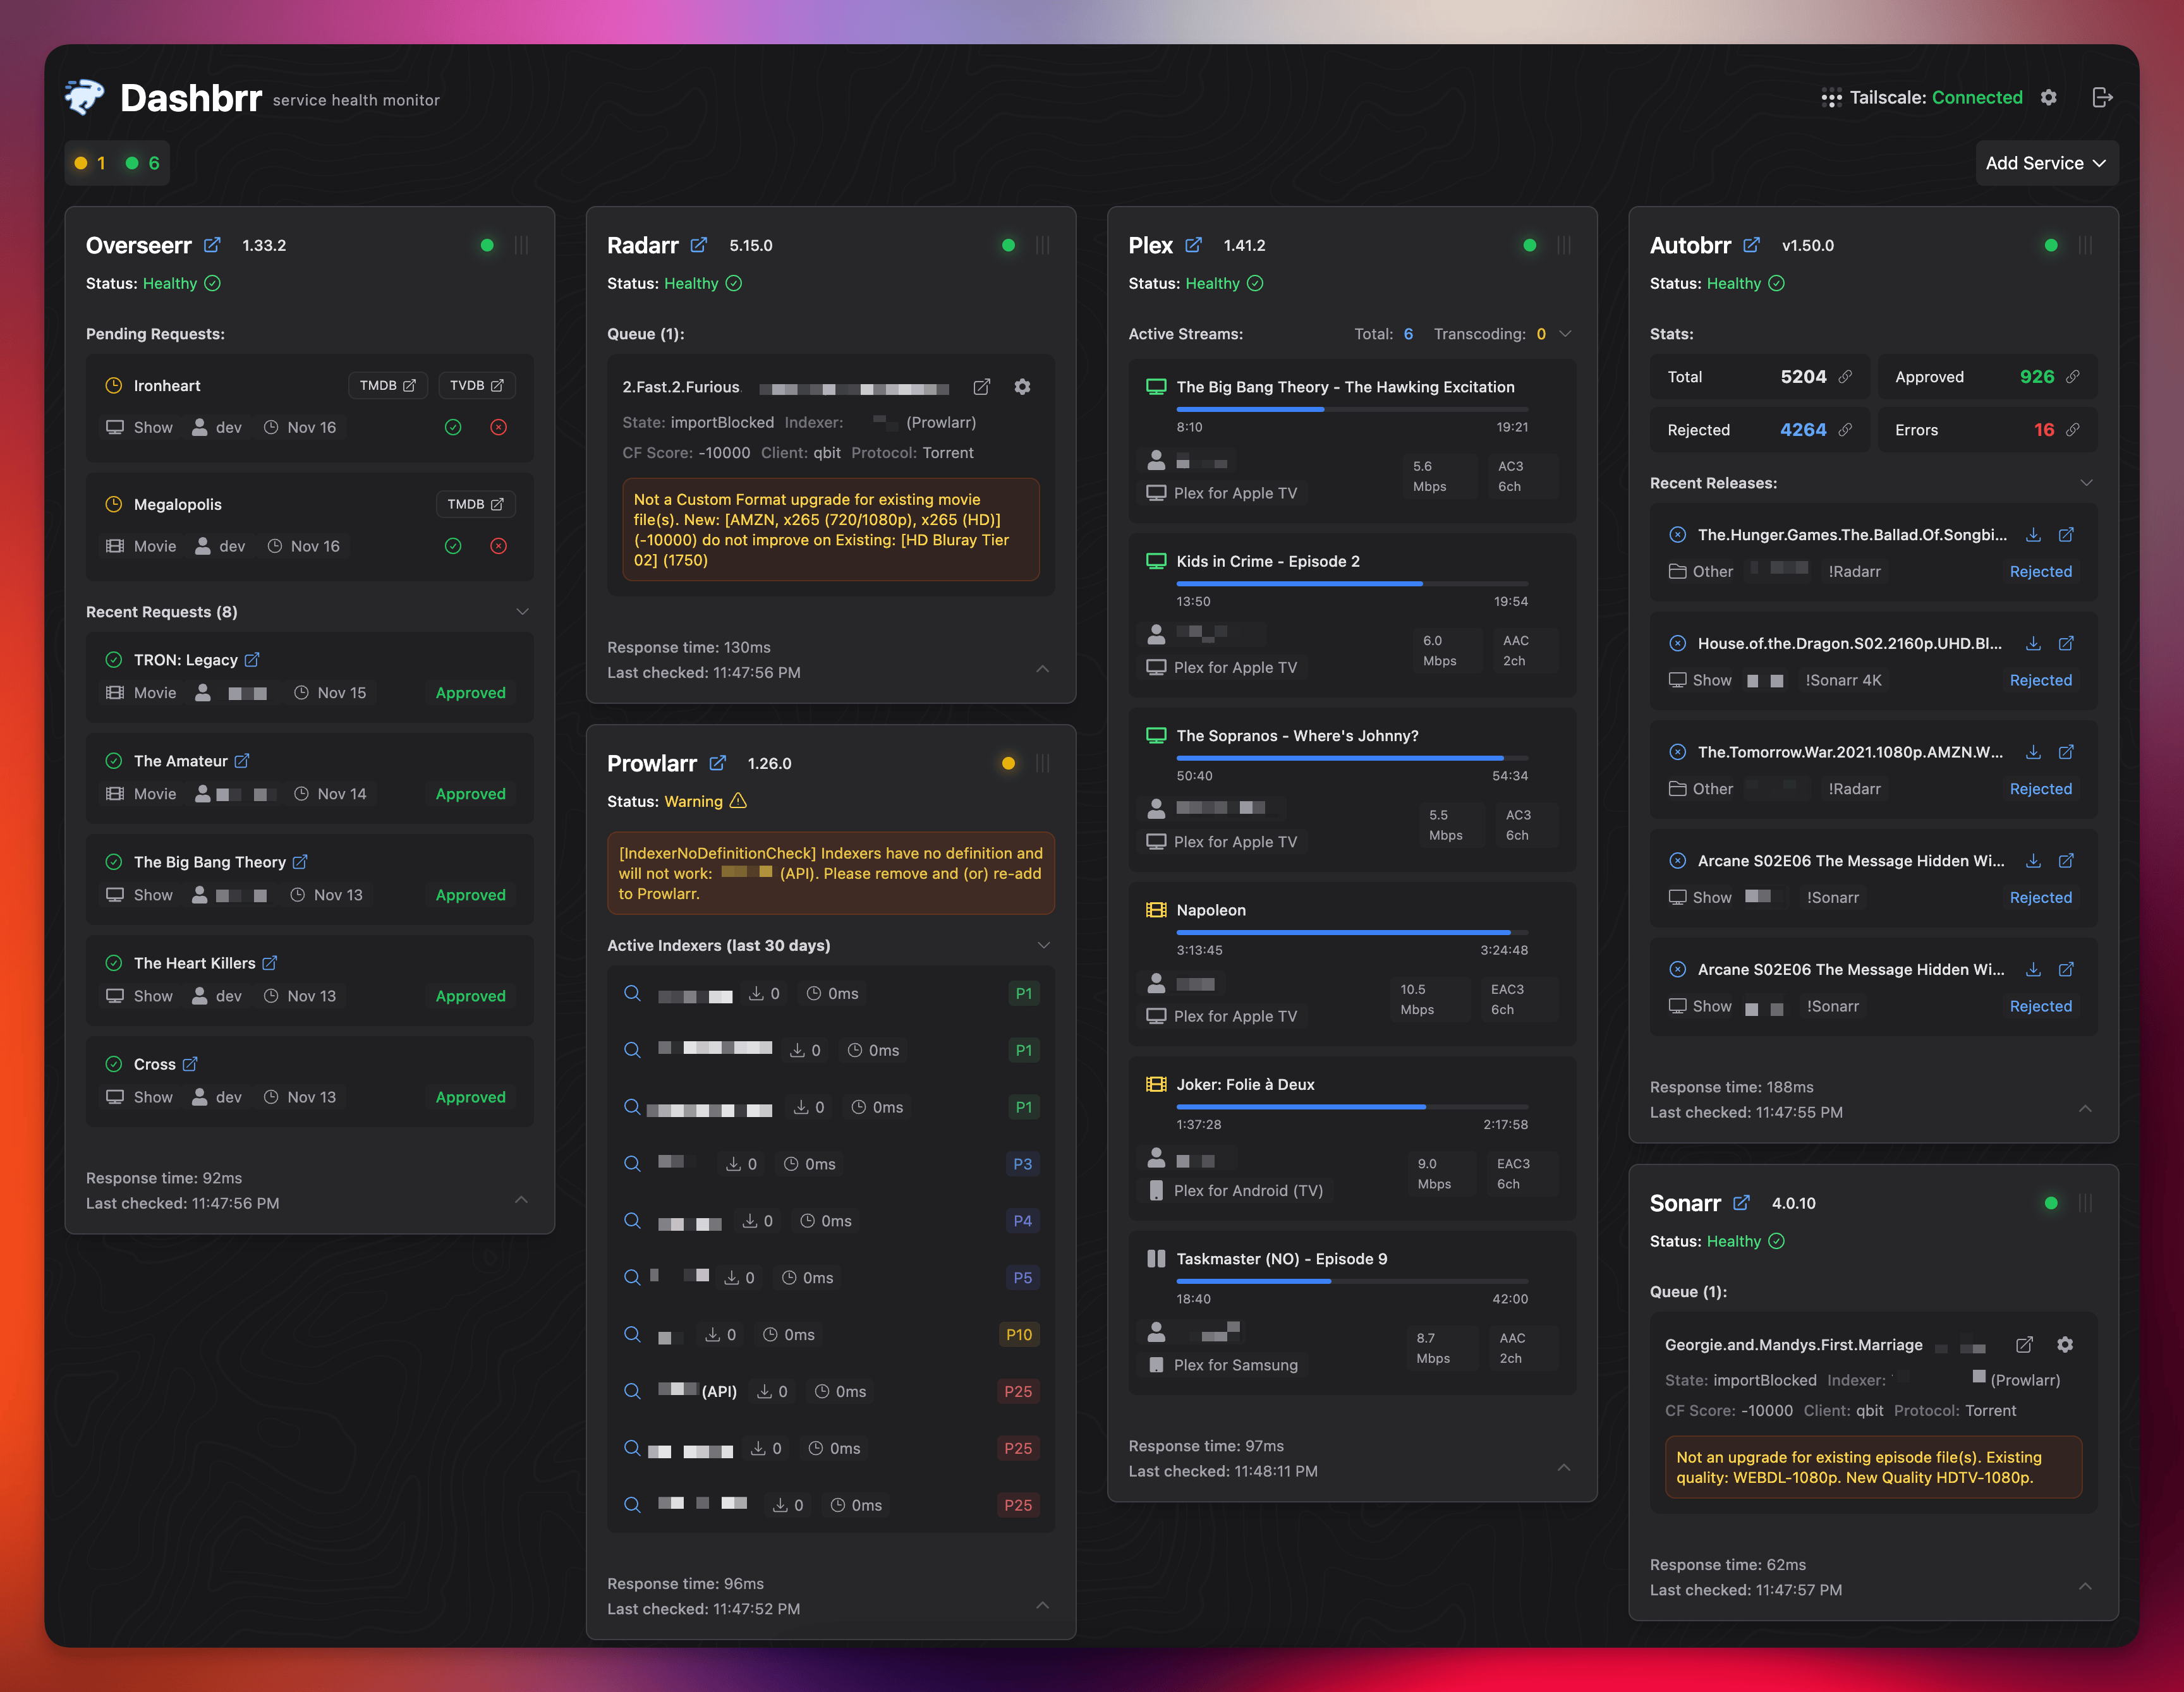
Task: Collapse Plex Active Streams chevron
Action: (x=1565, y=334)
